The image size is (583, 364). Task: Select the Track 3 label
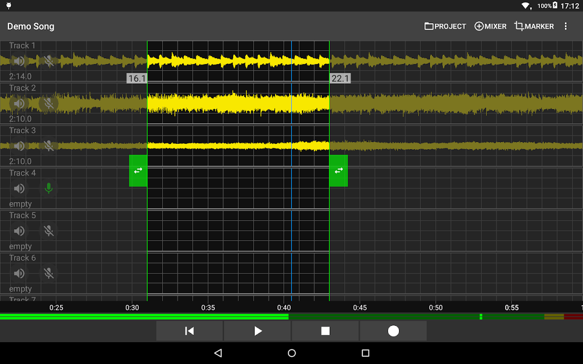tap(22, 131)
